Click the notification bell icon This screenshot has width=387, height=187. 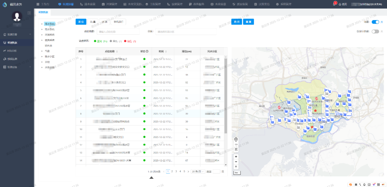[x=334, y=4]
